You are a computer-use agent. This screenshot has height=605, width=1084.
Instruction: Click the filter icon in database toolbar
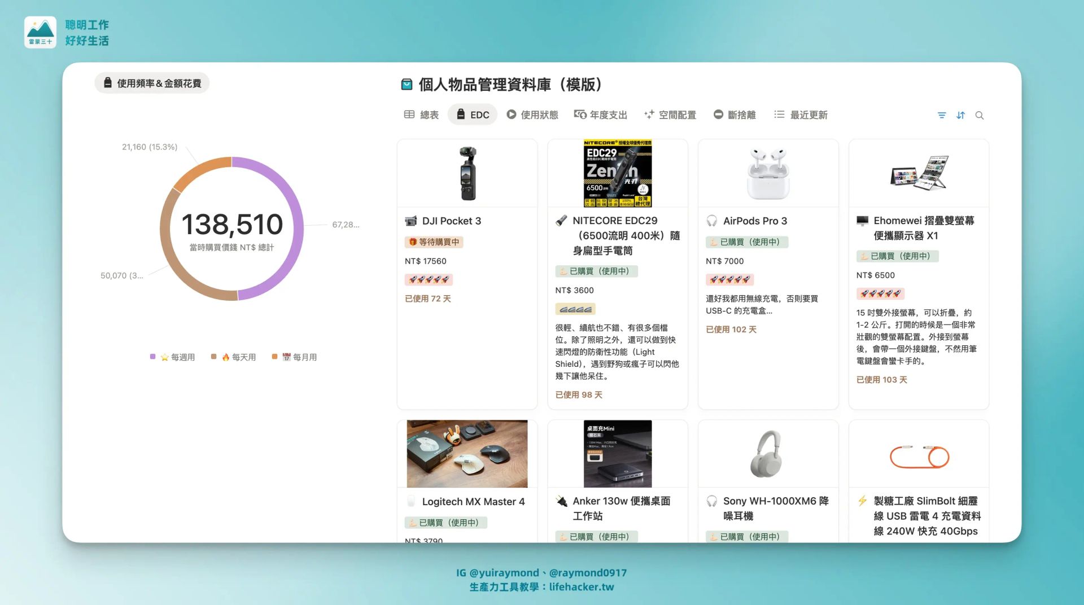pyautogui.click(x=941, y=115)
